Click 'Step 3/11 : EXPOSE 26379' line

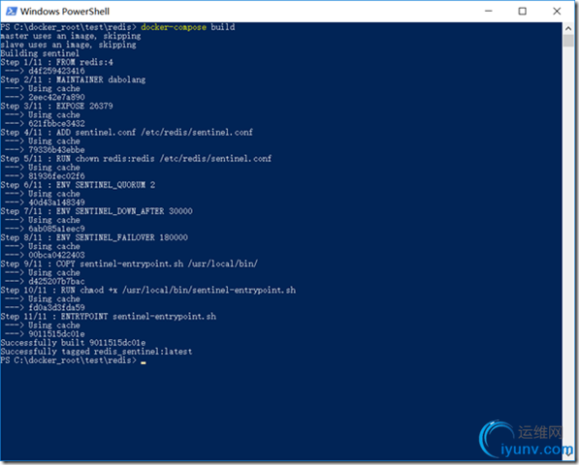click(x=56, y=107)
